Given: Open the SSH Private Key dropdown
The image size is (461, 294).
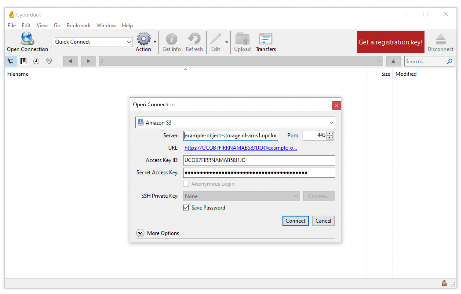Looking at the screenshot, I should click(x=241, y=196).
